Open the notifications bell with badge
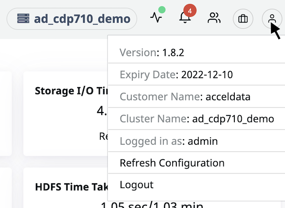The image size is (285, 208). [185, 18]
